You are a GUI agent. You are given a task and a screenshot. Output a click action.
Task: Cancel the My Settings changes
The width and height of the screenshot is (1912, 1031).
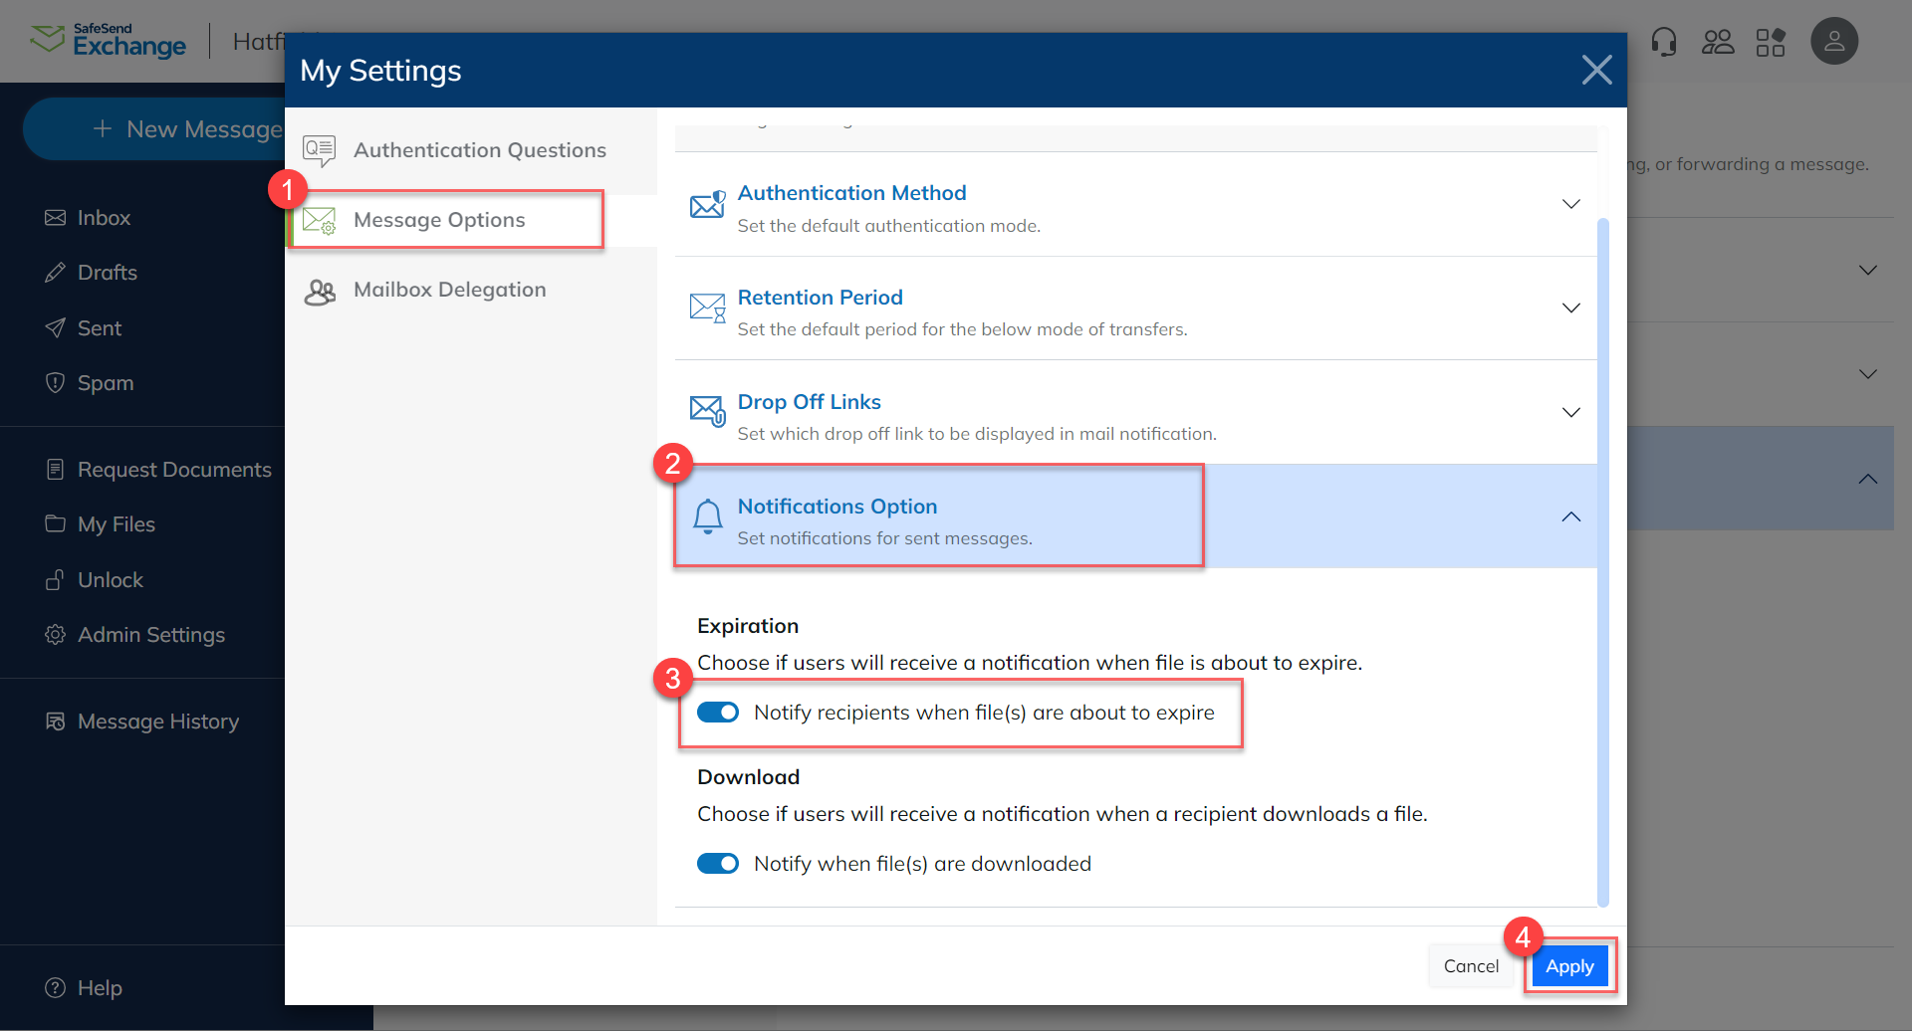(x=1470, y=965)
